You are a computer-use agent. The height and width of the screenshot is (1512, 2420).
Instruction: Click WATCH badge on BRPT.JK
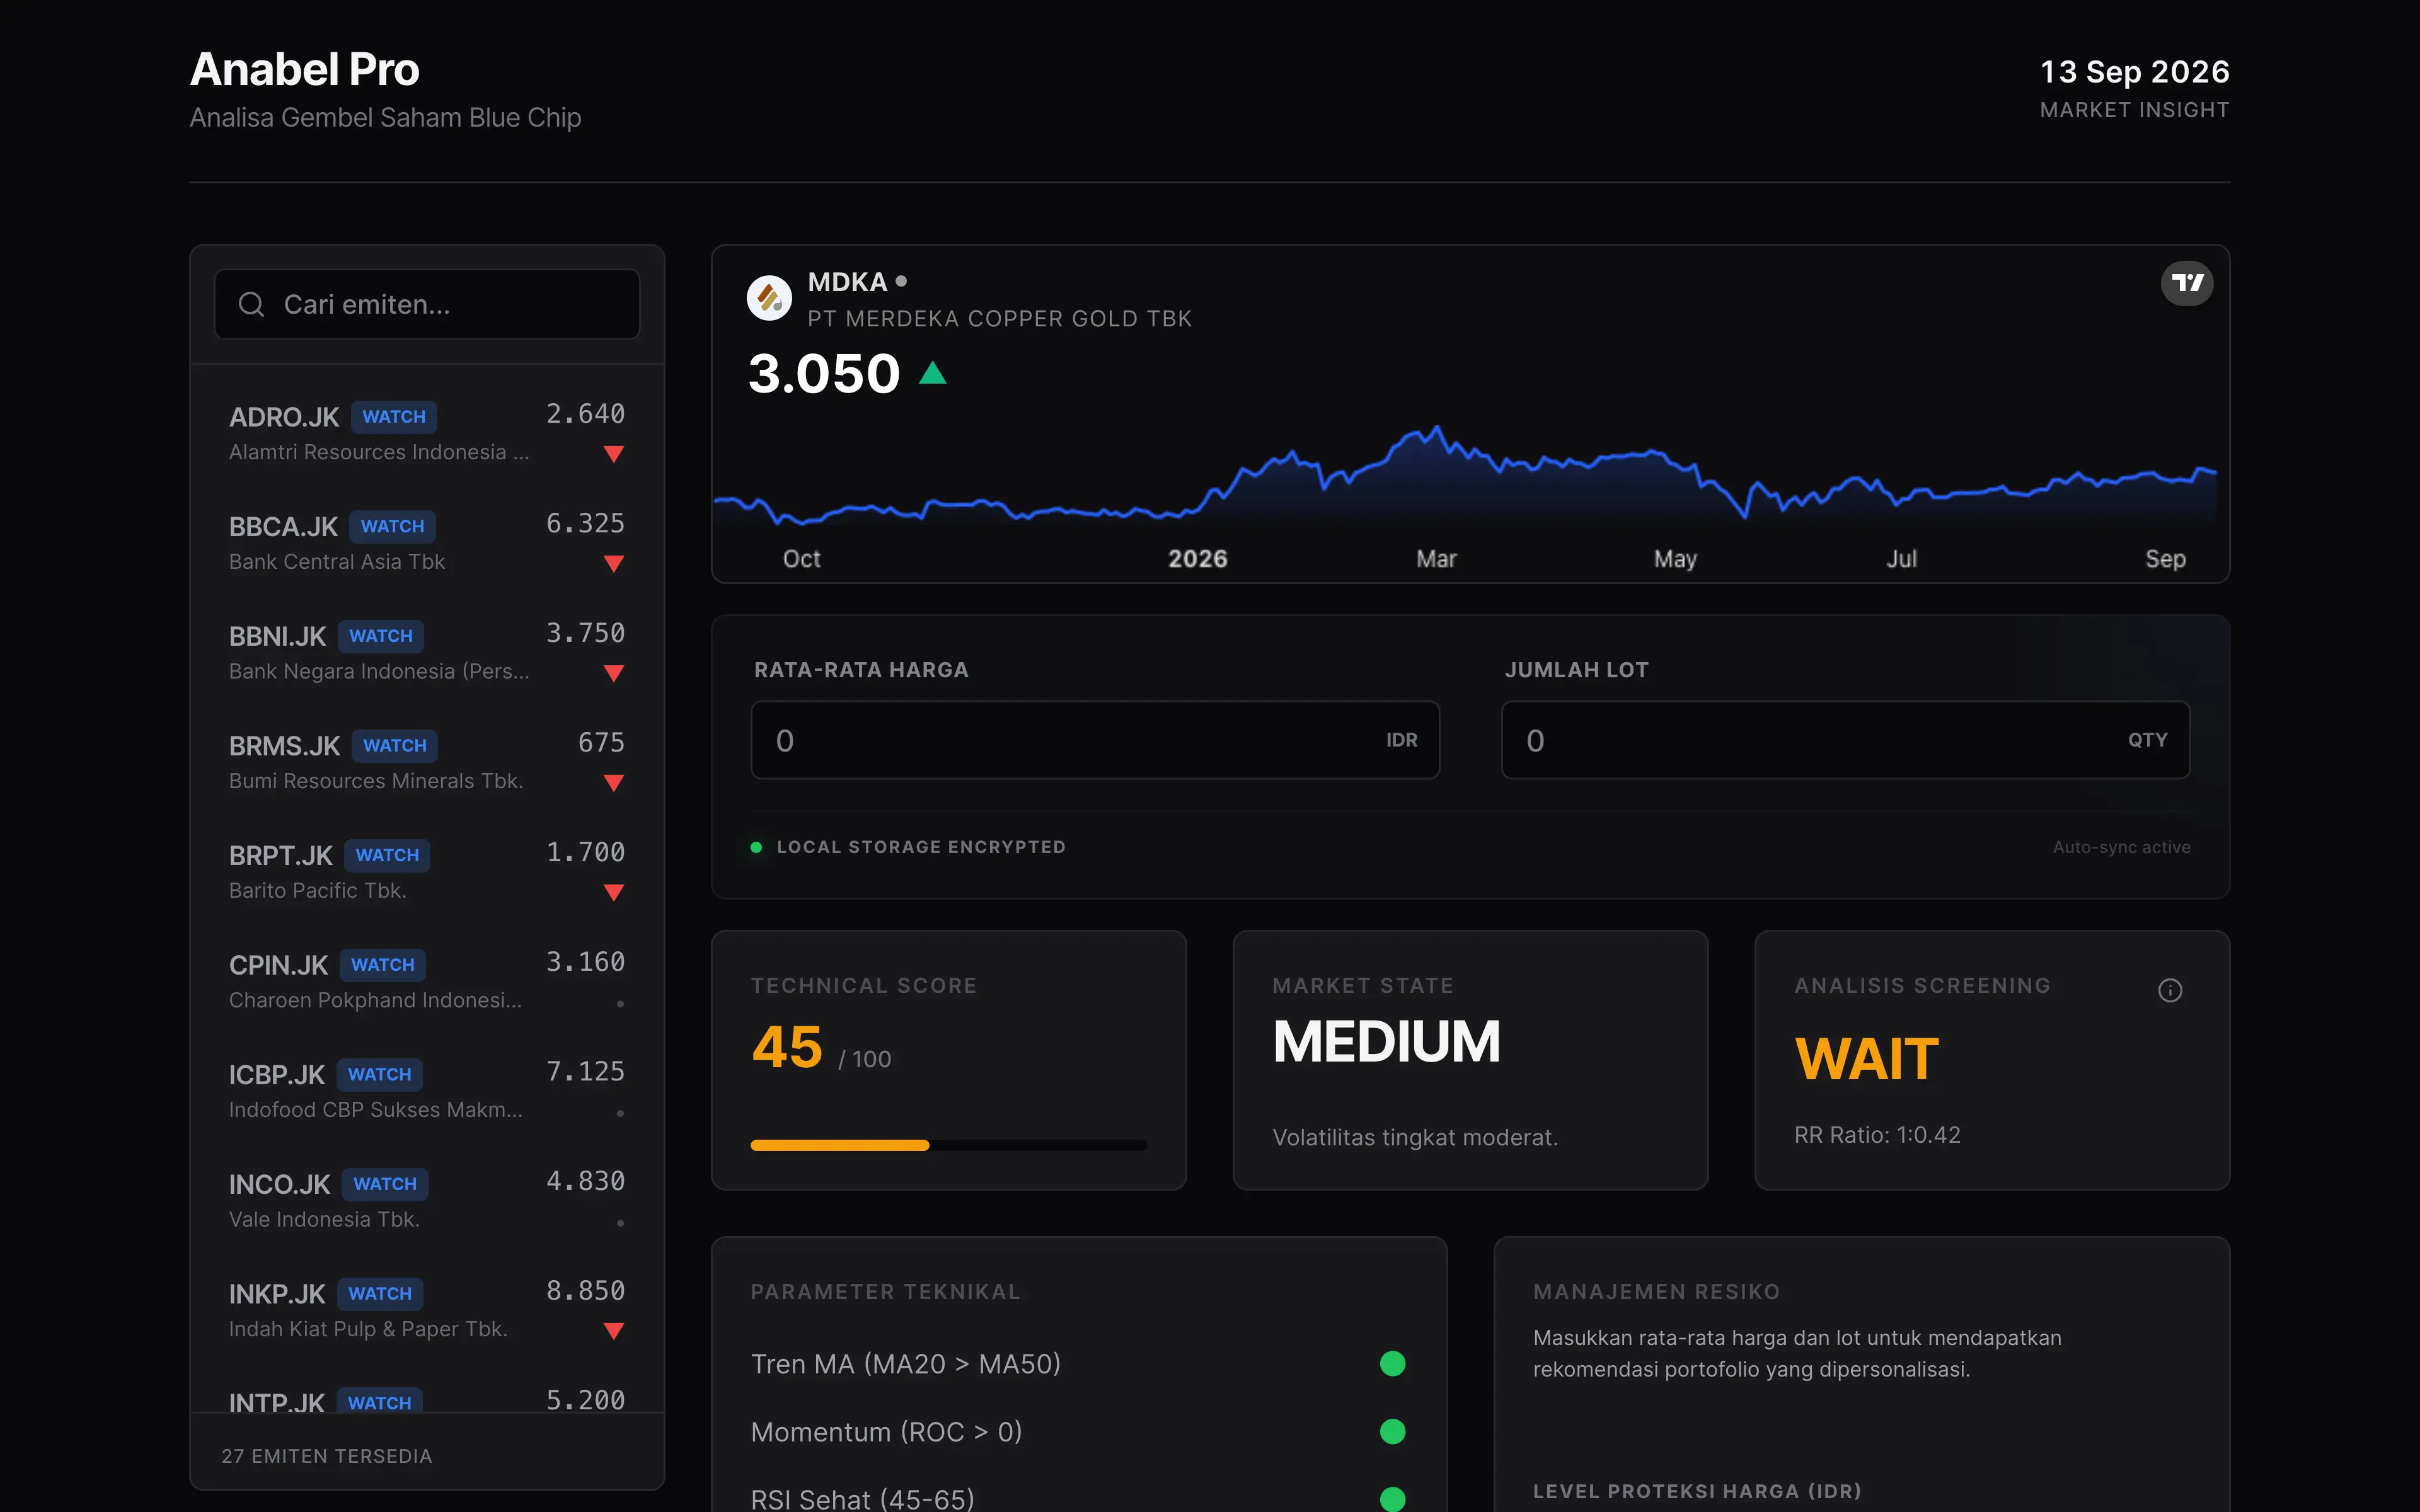(387, 855)
